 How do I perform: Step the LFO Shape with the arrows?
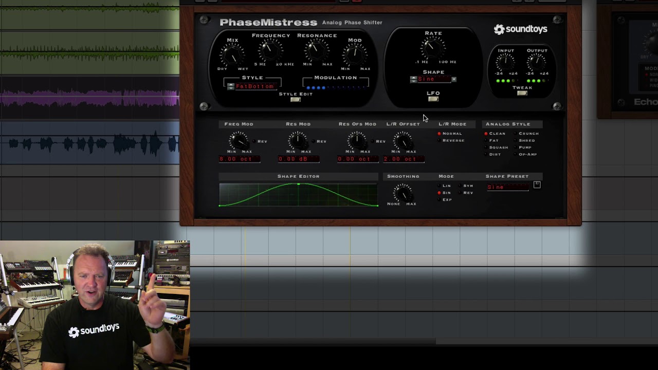click(x=413, y=79)
